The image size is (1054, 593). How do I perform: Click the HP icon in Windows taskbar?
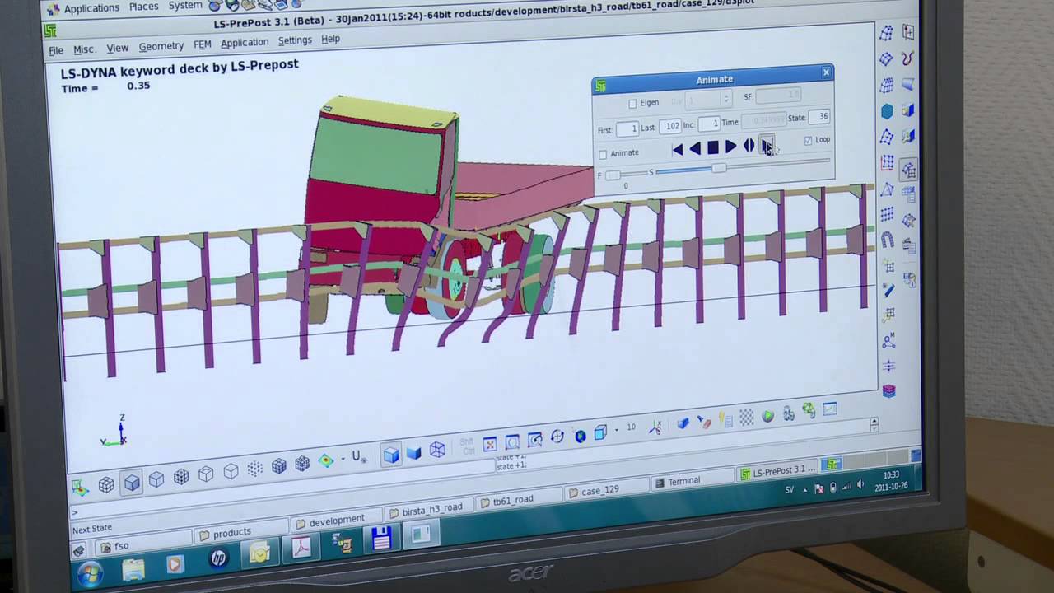218,558
